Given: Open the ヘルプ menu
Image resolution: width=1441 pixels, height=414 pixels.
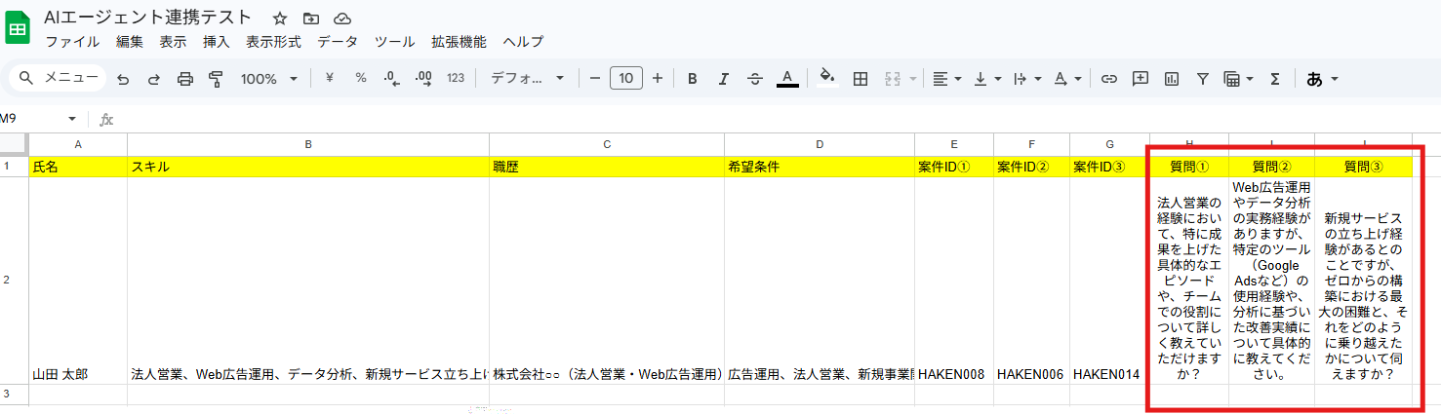Looking at the screenshot, I should coord(523,42).
